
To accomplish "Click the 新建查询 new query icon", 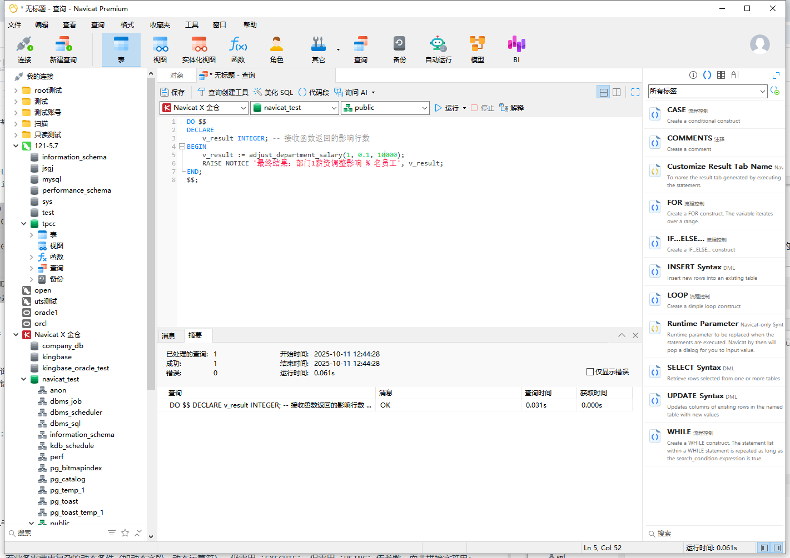I will coord(63,49).
